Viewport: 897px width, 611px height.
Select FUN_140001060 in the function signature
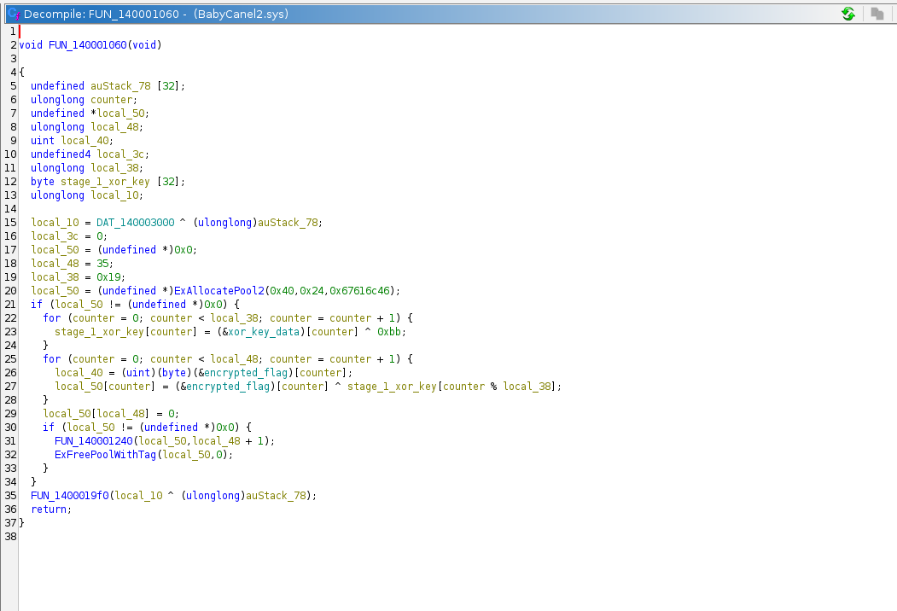[88, 44]
